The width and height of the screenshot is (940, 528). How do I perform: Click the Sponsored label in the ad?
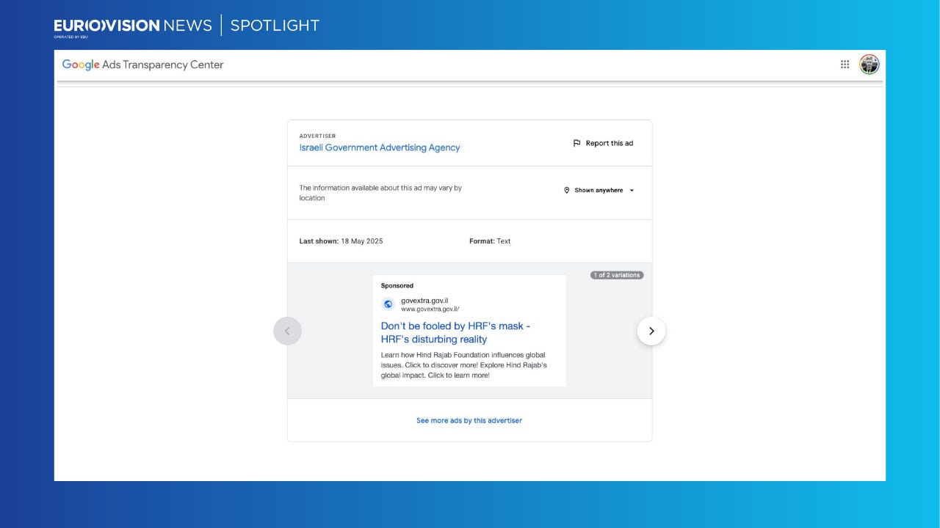397,286
